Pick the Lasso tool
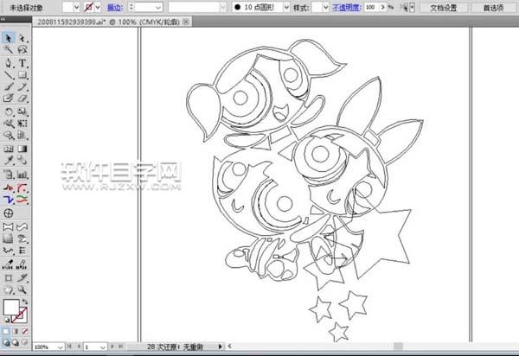This screenshot has height=356, width=519. click(x=22, y=49)
